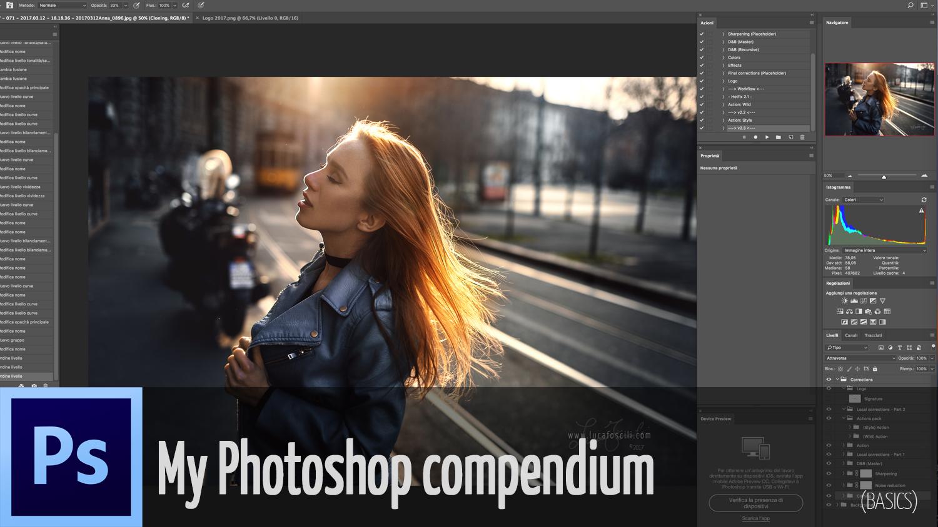
Task: Open the Azioni panel menu
Action: tap(812, 22)
